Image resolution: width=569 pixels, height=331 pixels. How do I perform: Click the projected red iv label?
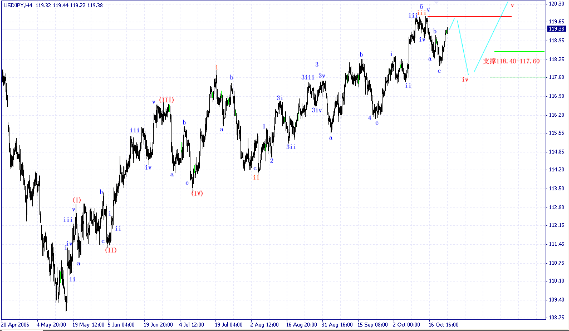click(465, 80)
